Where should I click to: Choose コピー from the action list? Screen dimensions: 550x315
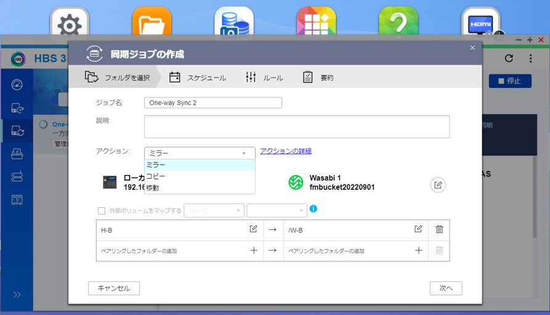(156, 176)
